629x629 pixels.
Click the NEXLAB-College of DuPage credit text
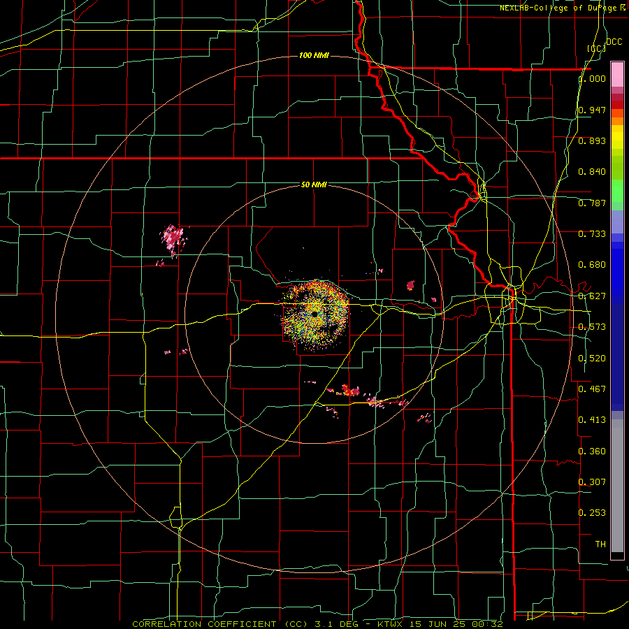point(558,8)
